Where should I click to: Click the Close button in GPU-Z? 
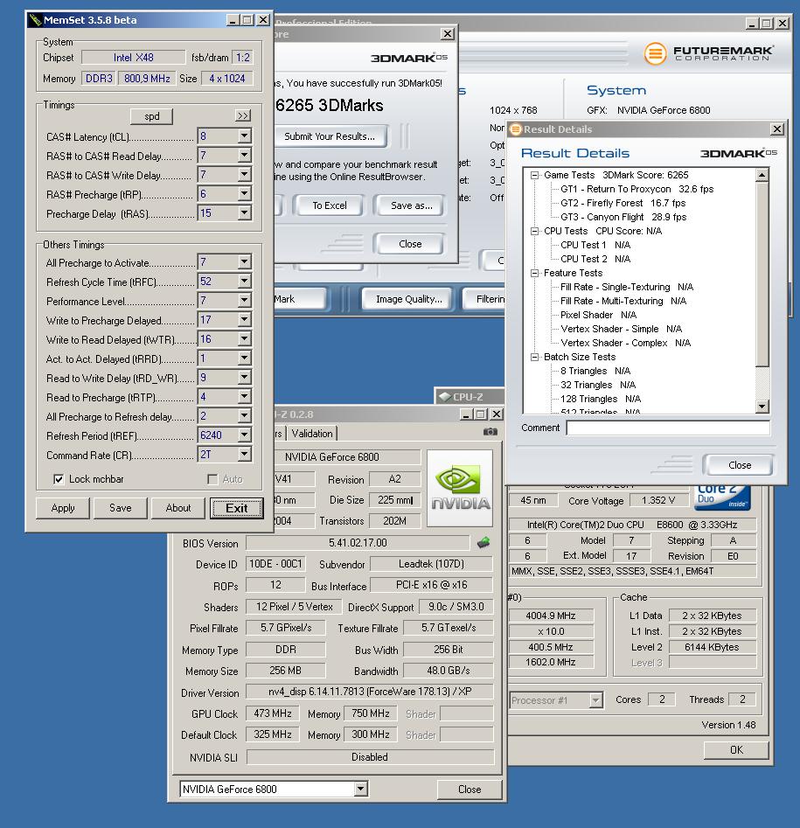pyautogui.click(x=470, y=789)
